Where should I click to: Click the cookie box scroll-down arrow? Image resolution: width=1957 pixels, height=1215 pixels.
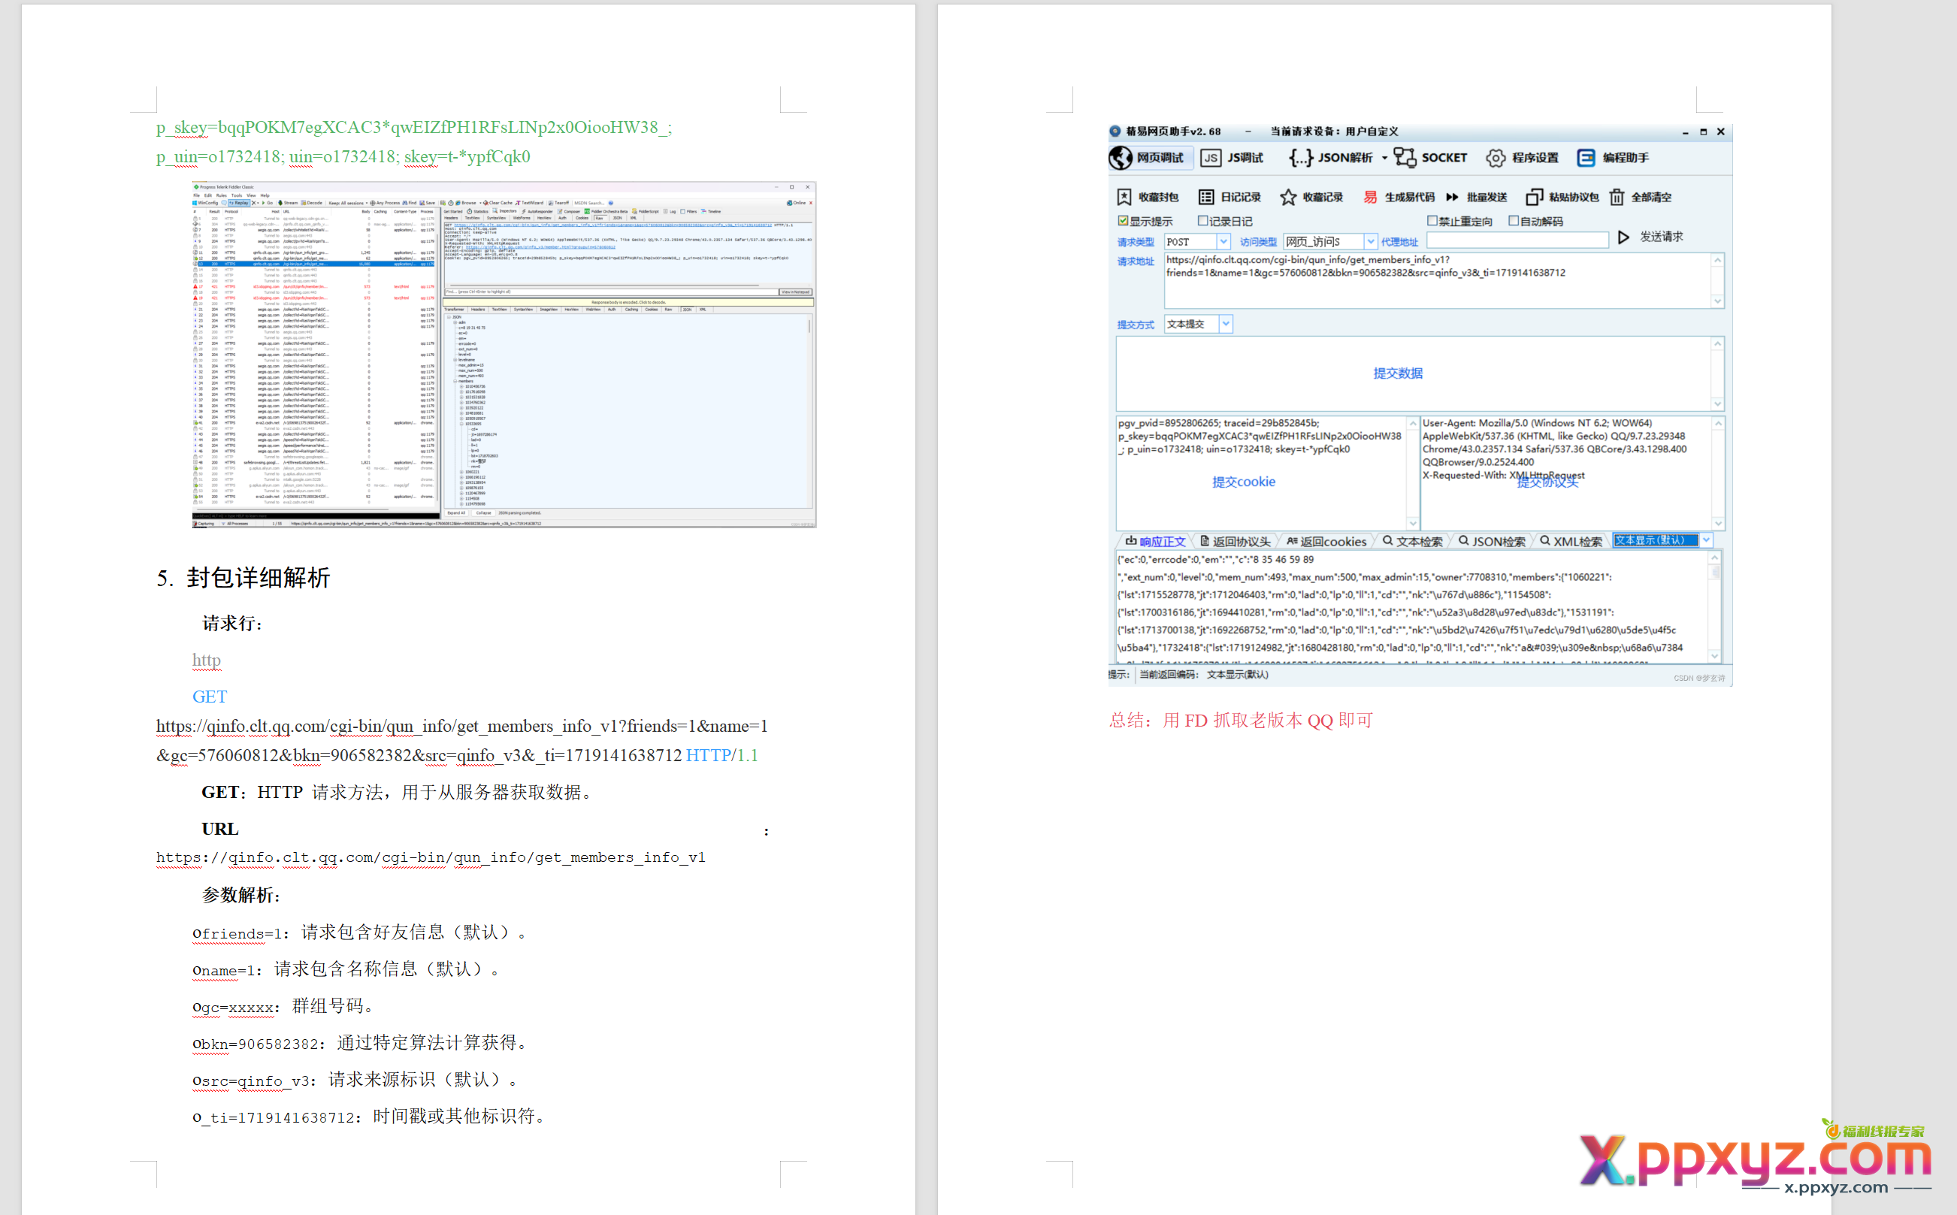tap(1412, 522)
